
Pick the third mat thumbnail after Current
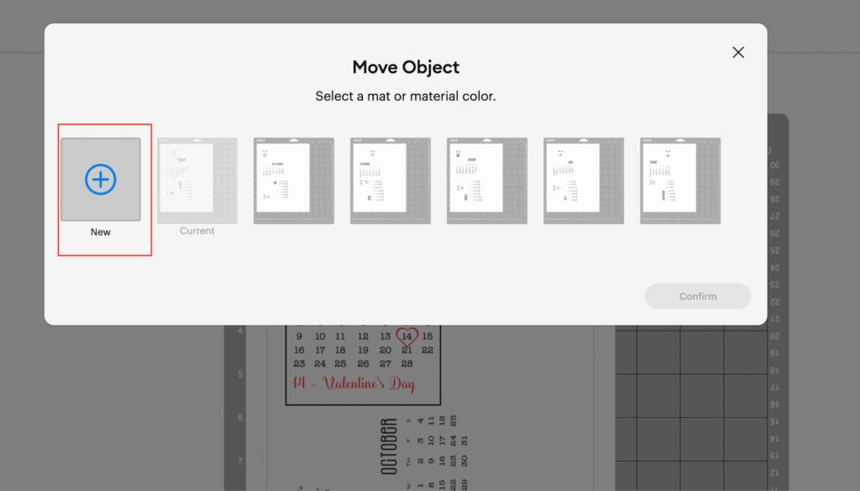coord(487,180)
